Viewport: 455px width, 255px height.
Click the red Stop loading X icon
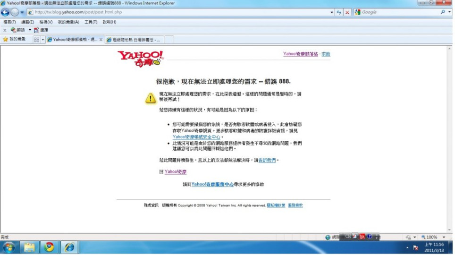[347, 12]
